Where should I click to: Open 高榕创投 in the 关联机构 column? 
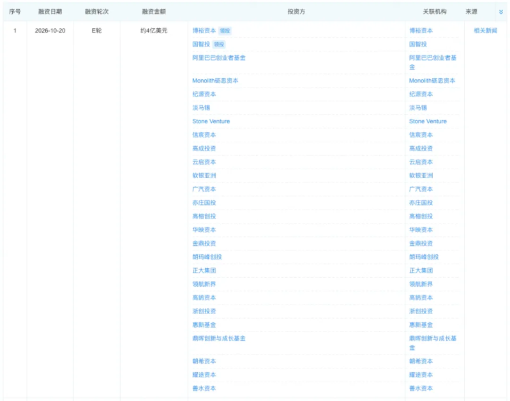pos(421,216)
